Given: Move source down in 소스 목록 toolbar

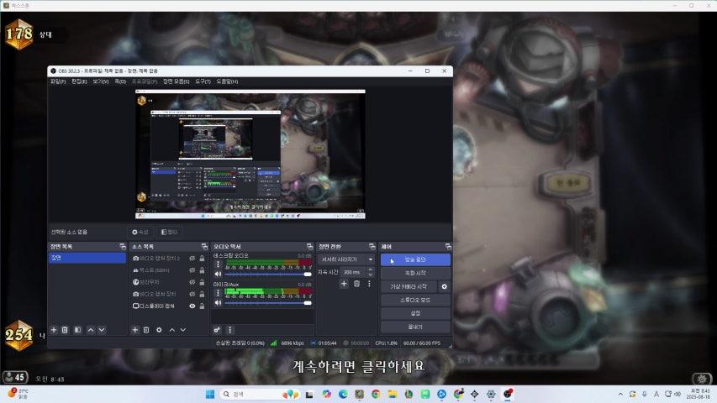Looking at the screenshot, I should (183, 329).
